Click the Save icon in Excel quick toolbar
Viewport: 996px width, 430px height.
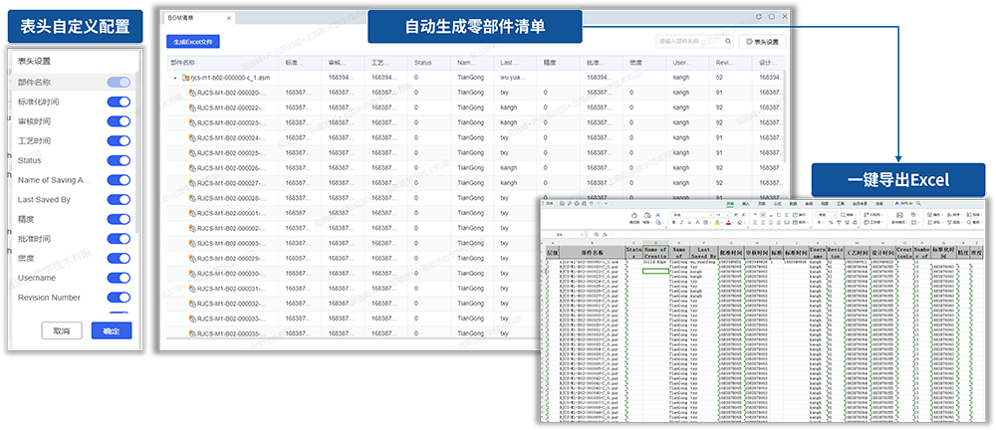coord(562,203)
